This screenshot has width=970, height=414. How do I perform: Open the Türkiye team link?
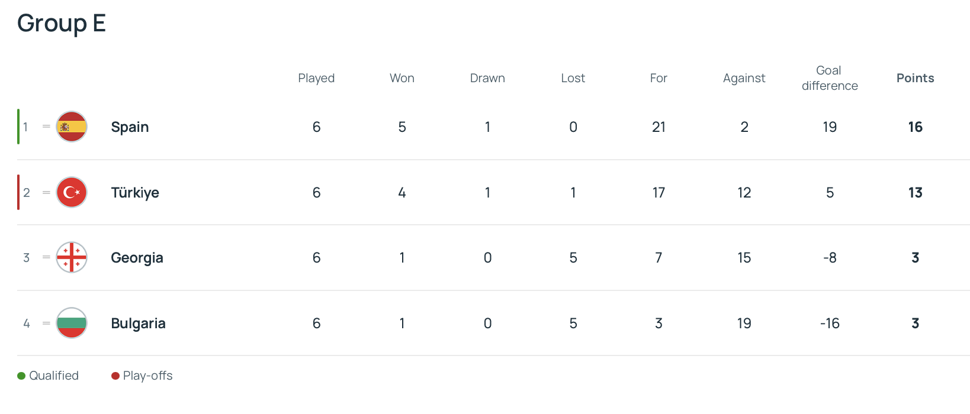pos(135,193)
